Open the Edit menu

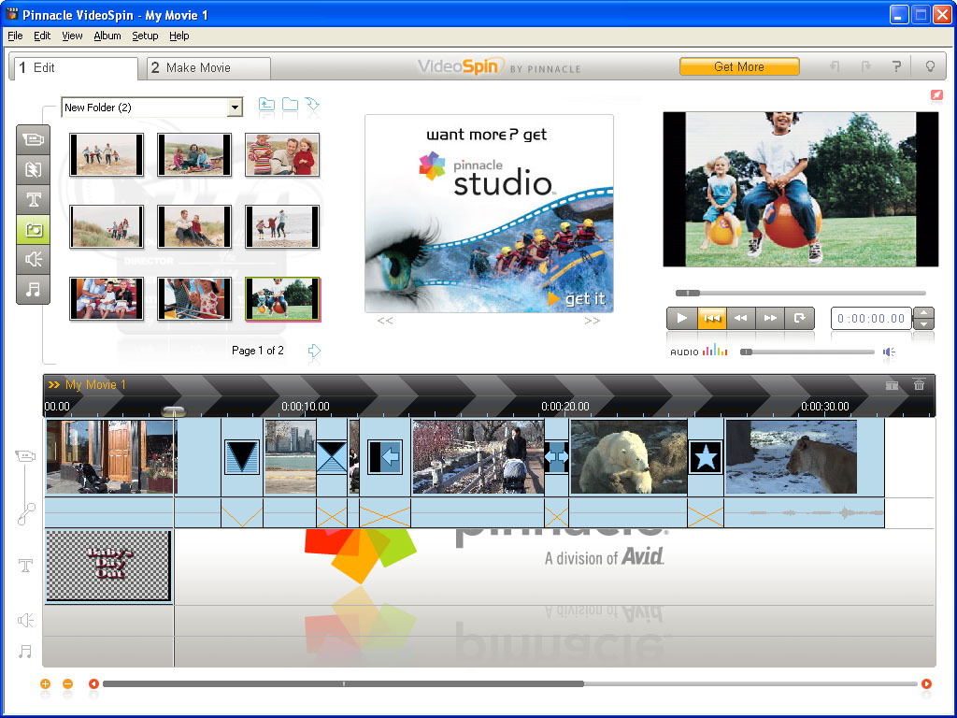(x=42, y=36)
